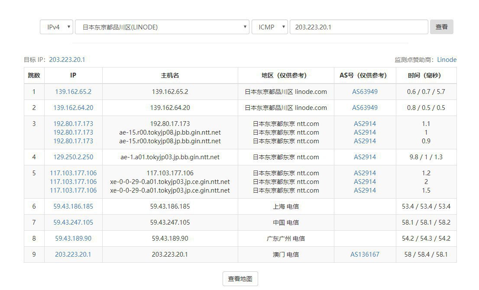Click the 查看地图 view map button
Screen dimensions: 479x290
(240, 279)
